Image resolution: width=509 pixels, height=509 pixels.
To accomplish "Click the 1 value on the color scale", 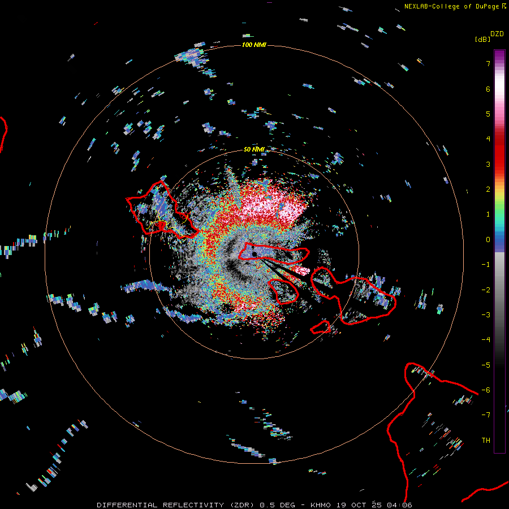I will pos(488,214).
